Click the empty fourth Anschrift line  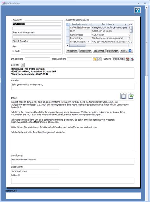tap(37, 37)
